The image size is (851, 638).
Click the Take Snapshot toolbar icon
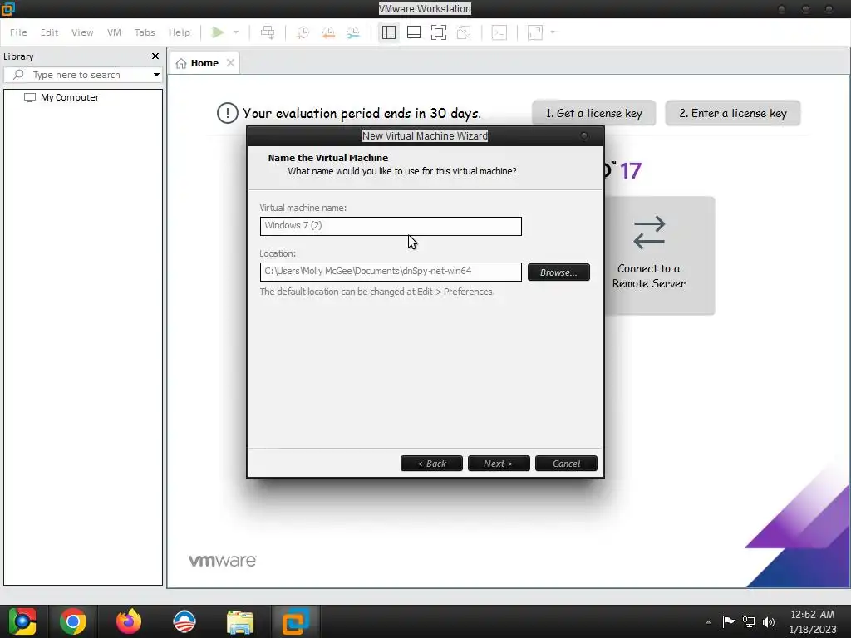303,32
